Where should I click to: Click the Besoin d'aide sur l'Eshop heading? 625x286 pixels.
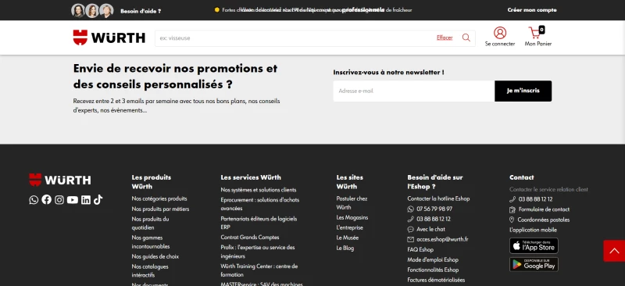(x=435, y=182)
